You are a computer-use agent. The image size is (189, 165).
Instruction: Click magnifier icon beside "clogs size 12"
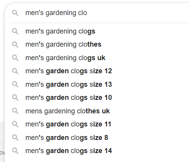click(15, 71)
